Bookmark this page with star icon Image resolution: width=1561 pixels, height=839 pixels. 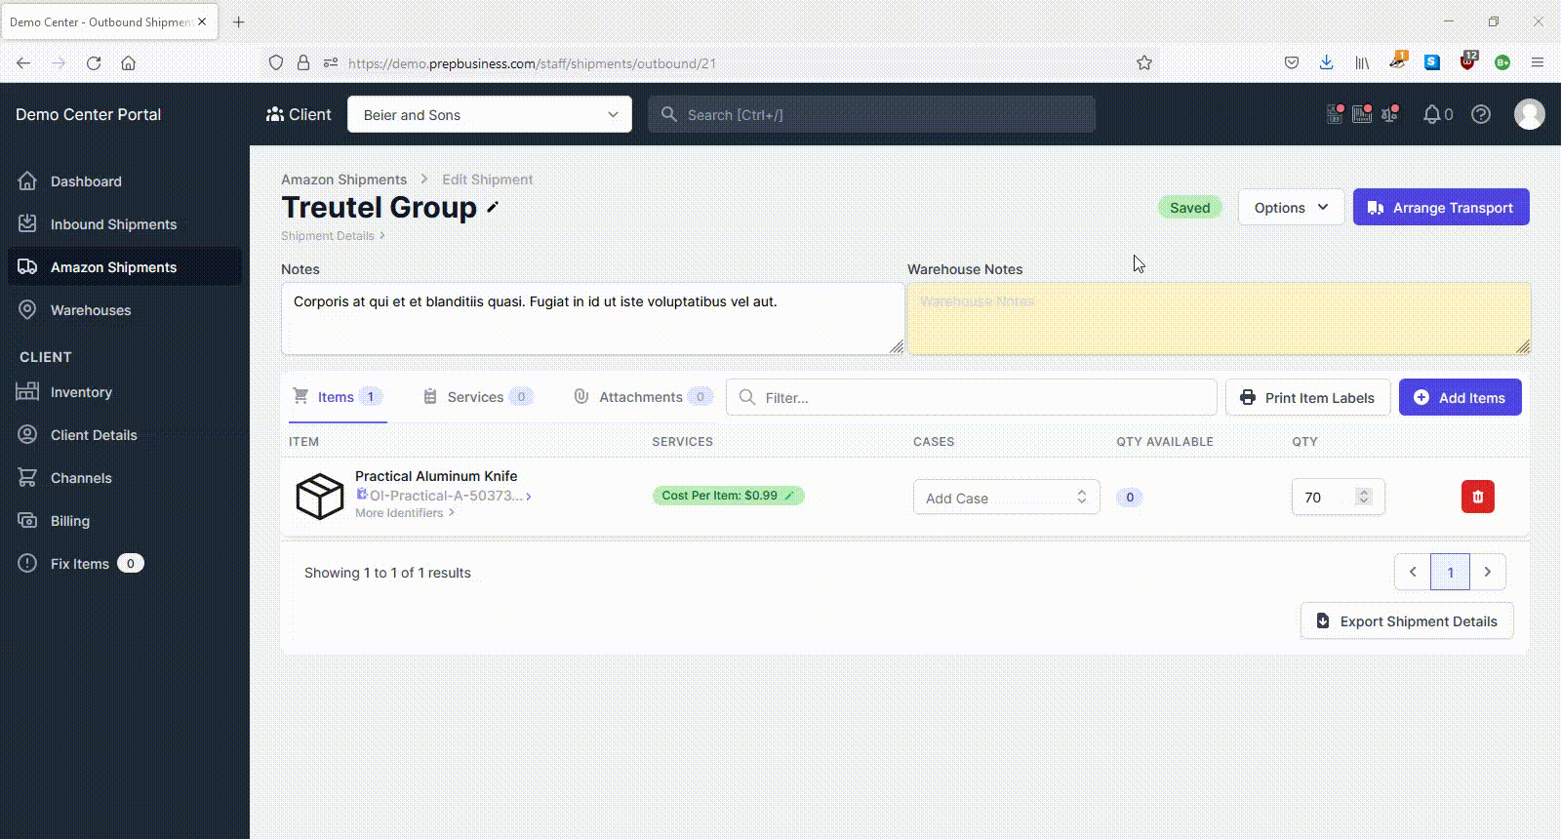1144,62
